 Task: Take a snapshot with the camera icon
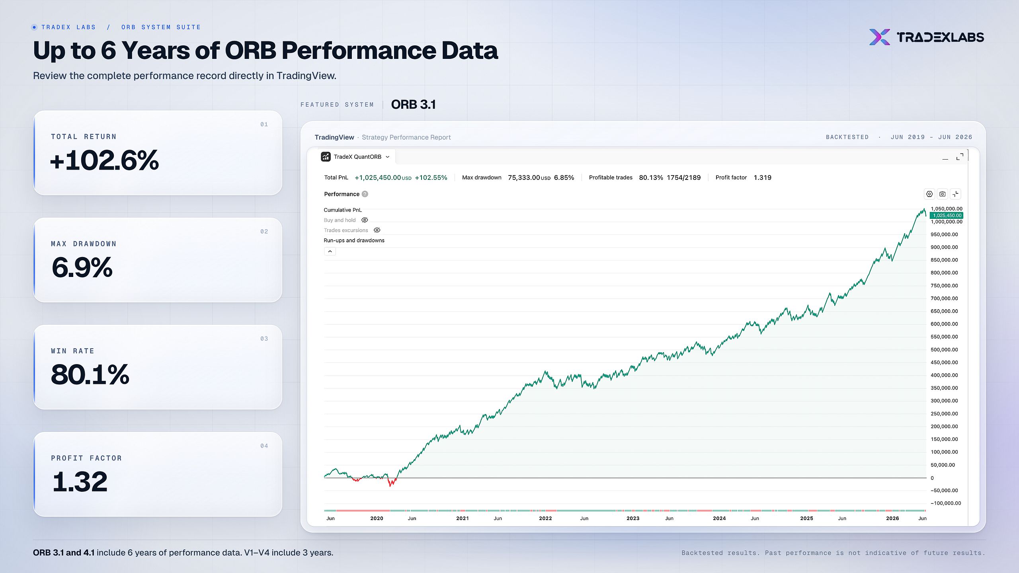pos(943,194)
